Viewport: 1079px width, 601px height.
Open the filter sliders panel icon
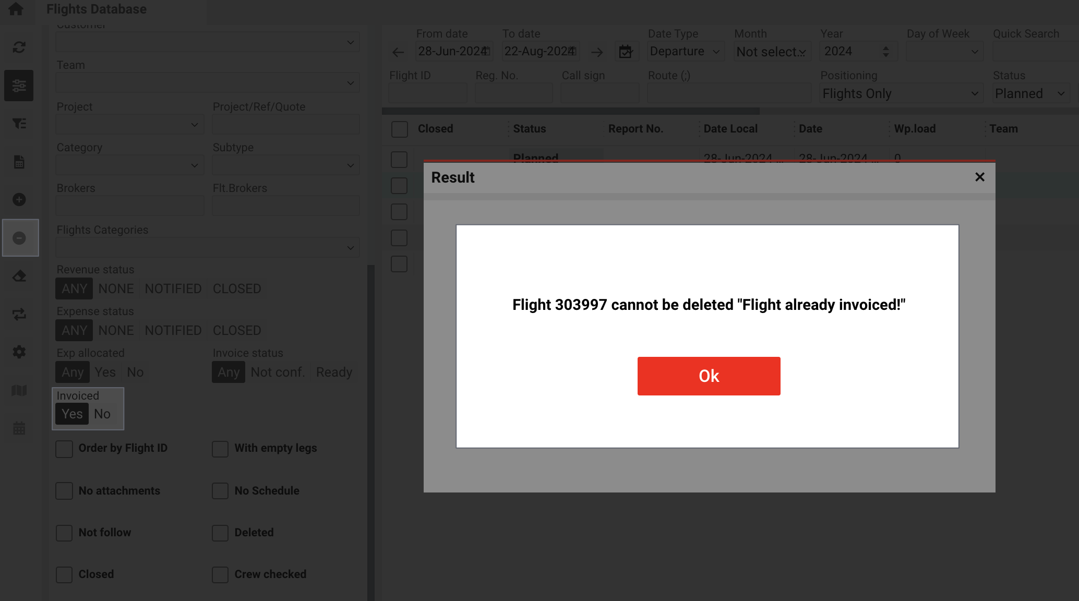[x=19, y=86]
